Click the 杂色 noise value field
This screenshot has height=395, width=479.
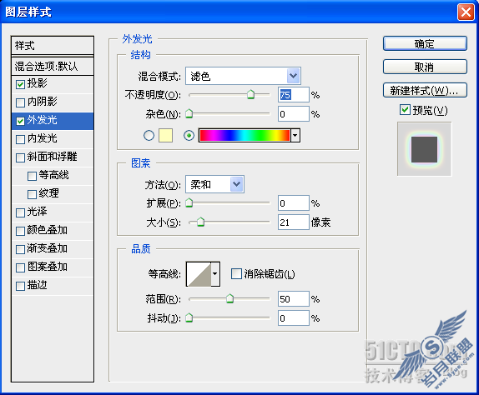294,114
